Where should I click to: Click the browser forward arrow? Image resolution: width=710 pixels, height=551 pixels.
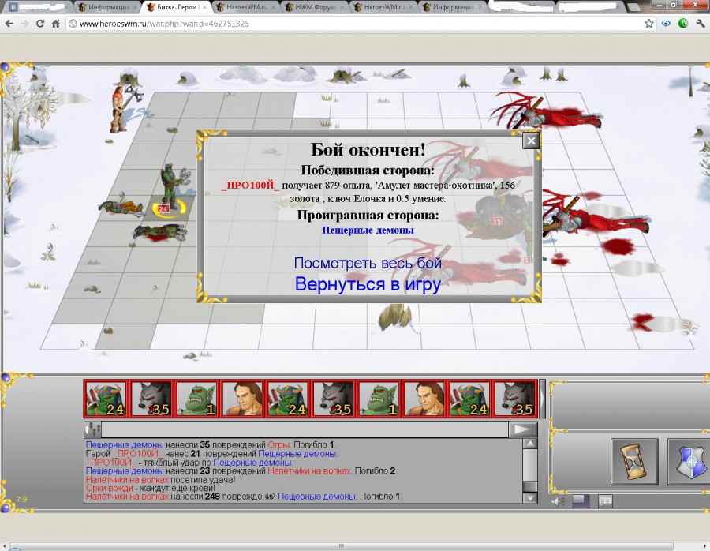point(24,24)
